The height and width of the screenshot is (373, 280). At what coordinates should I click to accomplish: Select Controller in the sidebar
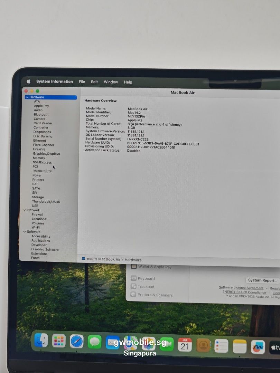[x=41, y=127]
